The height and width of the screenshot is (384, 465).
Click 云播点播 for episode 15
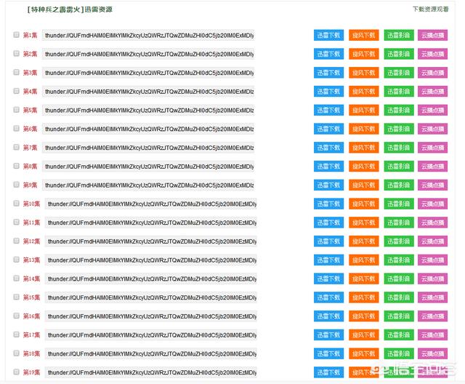[433, 297]
